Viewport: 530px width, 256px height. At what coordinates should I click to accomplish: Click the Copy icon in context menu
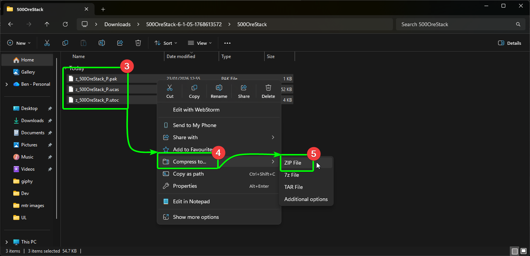[194, 91]
